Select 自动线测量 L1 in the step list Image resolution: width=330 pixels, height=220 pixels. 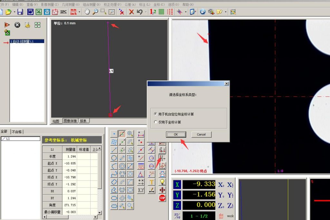pyautogui.click(x=22, y=41)
